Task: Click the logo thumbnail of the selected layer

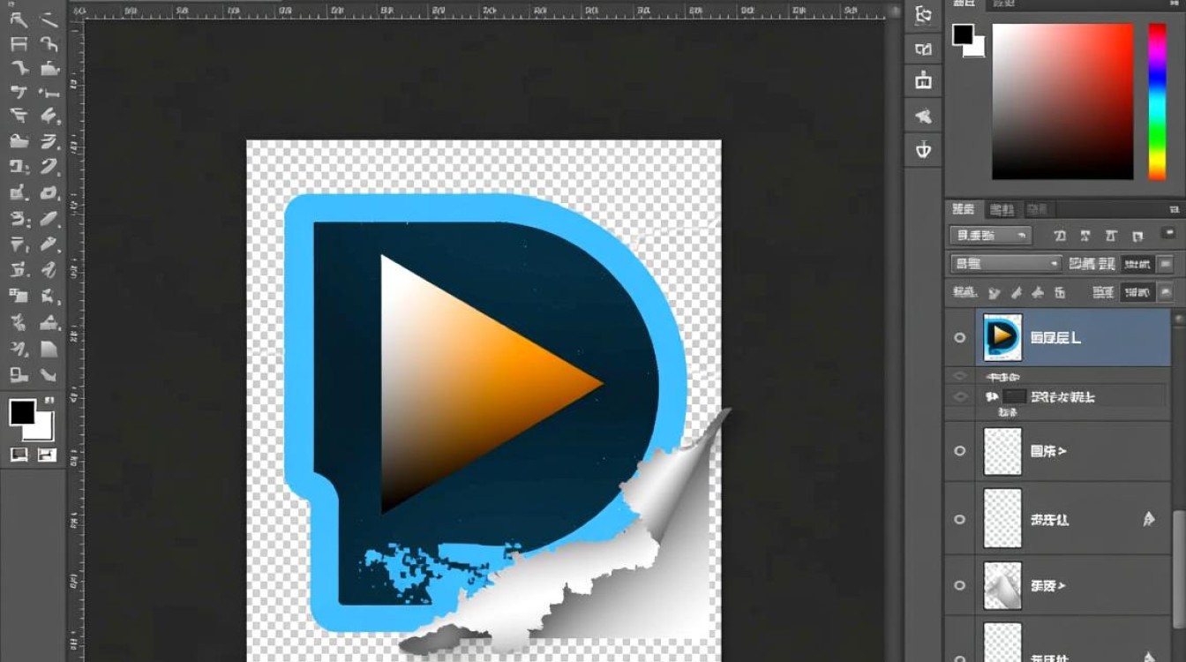Action: 1002,337
